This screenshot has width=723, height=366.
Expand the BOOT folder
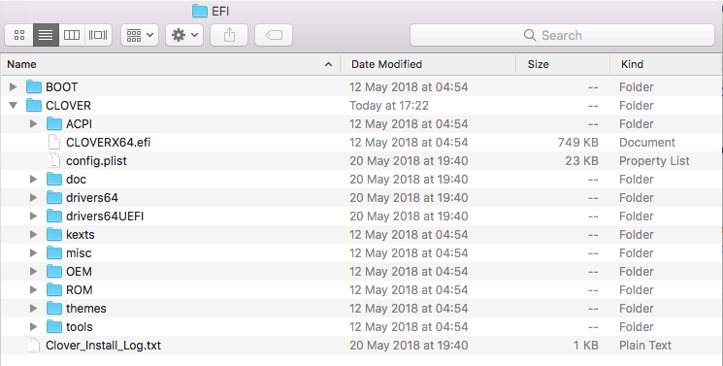(14, 86)
